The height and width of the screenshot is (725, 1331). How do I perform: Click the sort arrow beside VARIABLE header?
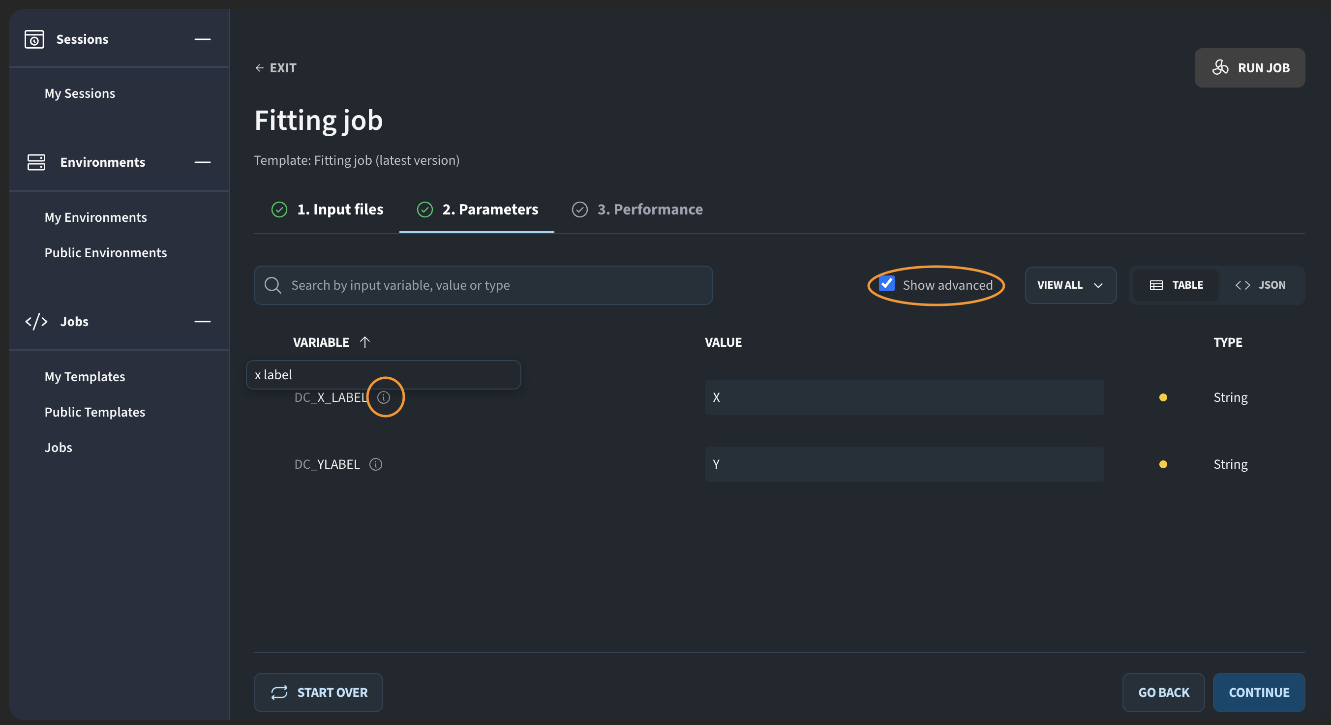click(365, 342)
